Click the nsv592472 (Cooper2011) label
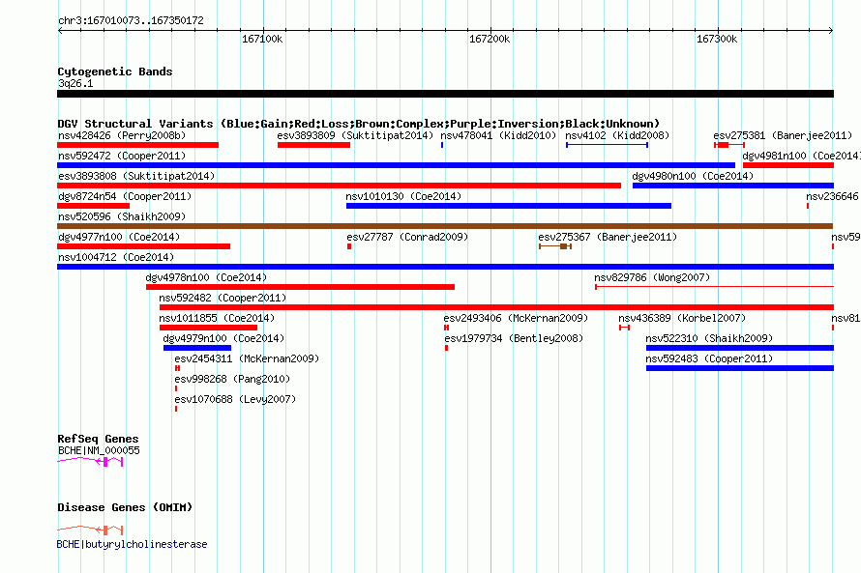 tap(122, 156)
